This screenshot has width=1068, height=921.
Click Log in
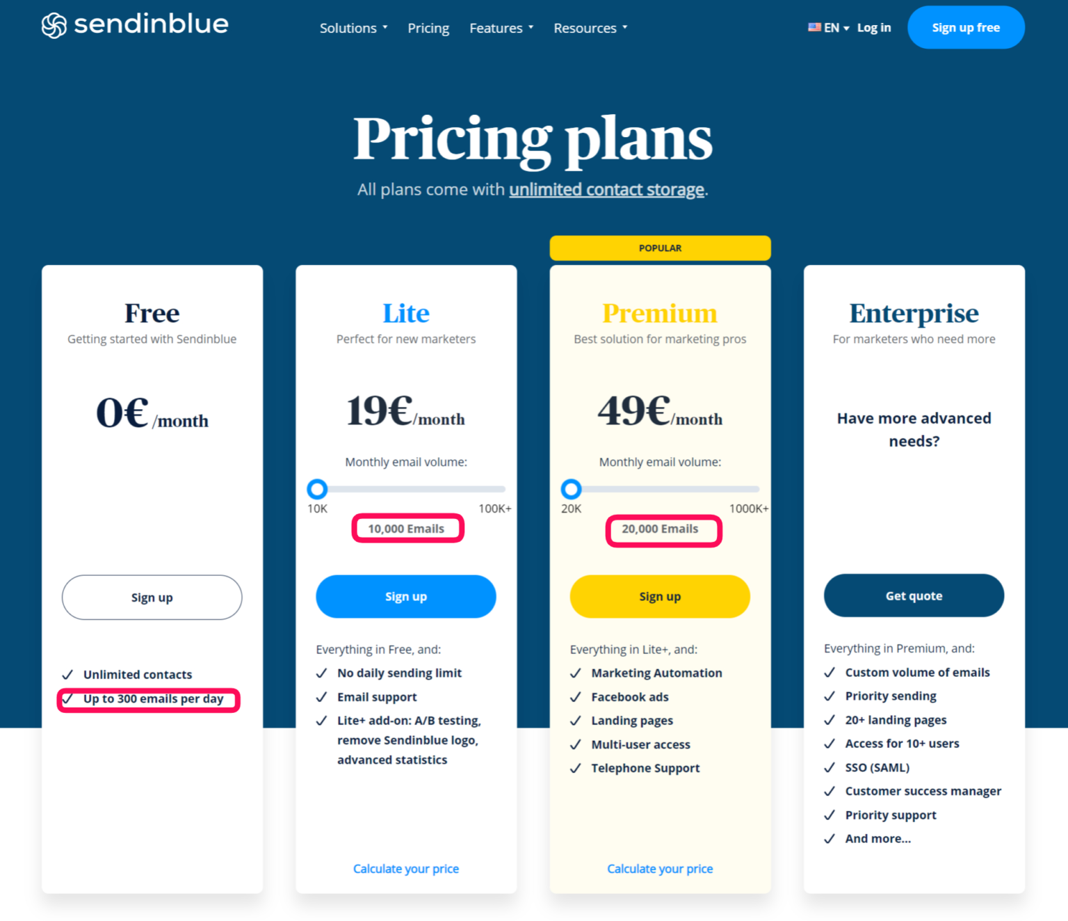point(873,27)
